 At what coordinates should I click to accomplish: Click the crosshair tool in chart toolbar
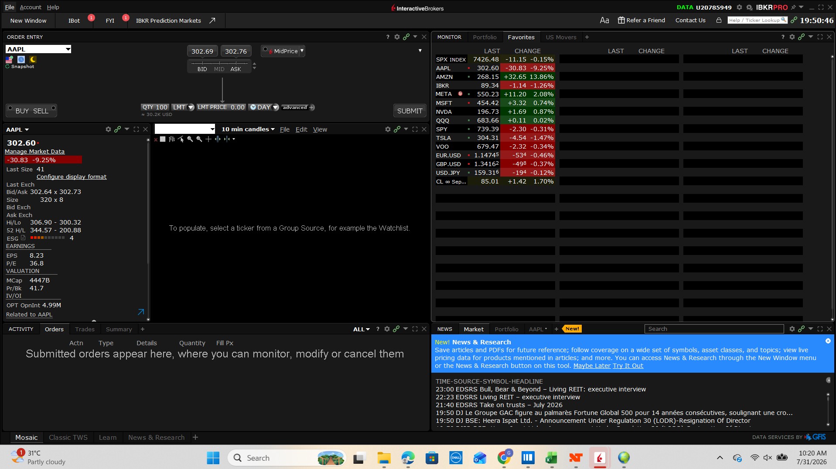pyautogui.click(x=208, y=139)
